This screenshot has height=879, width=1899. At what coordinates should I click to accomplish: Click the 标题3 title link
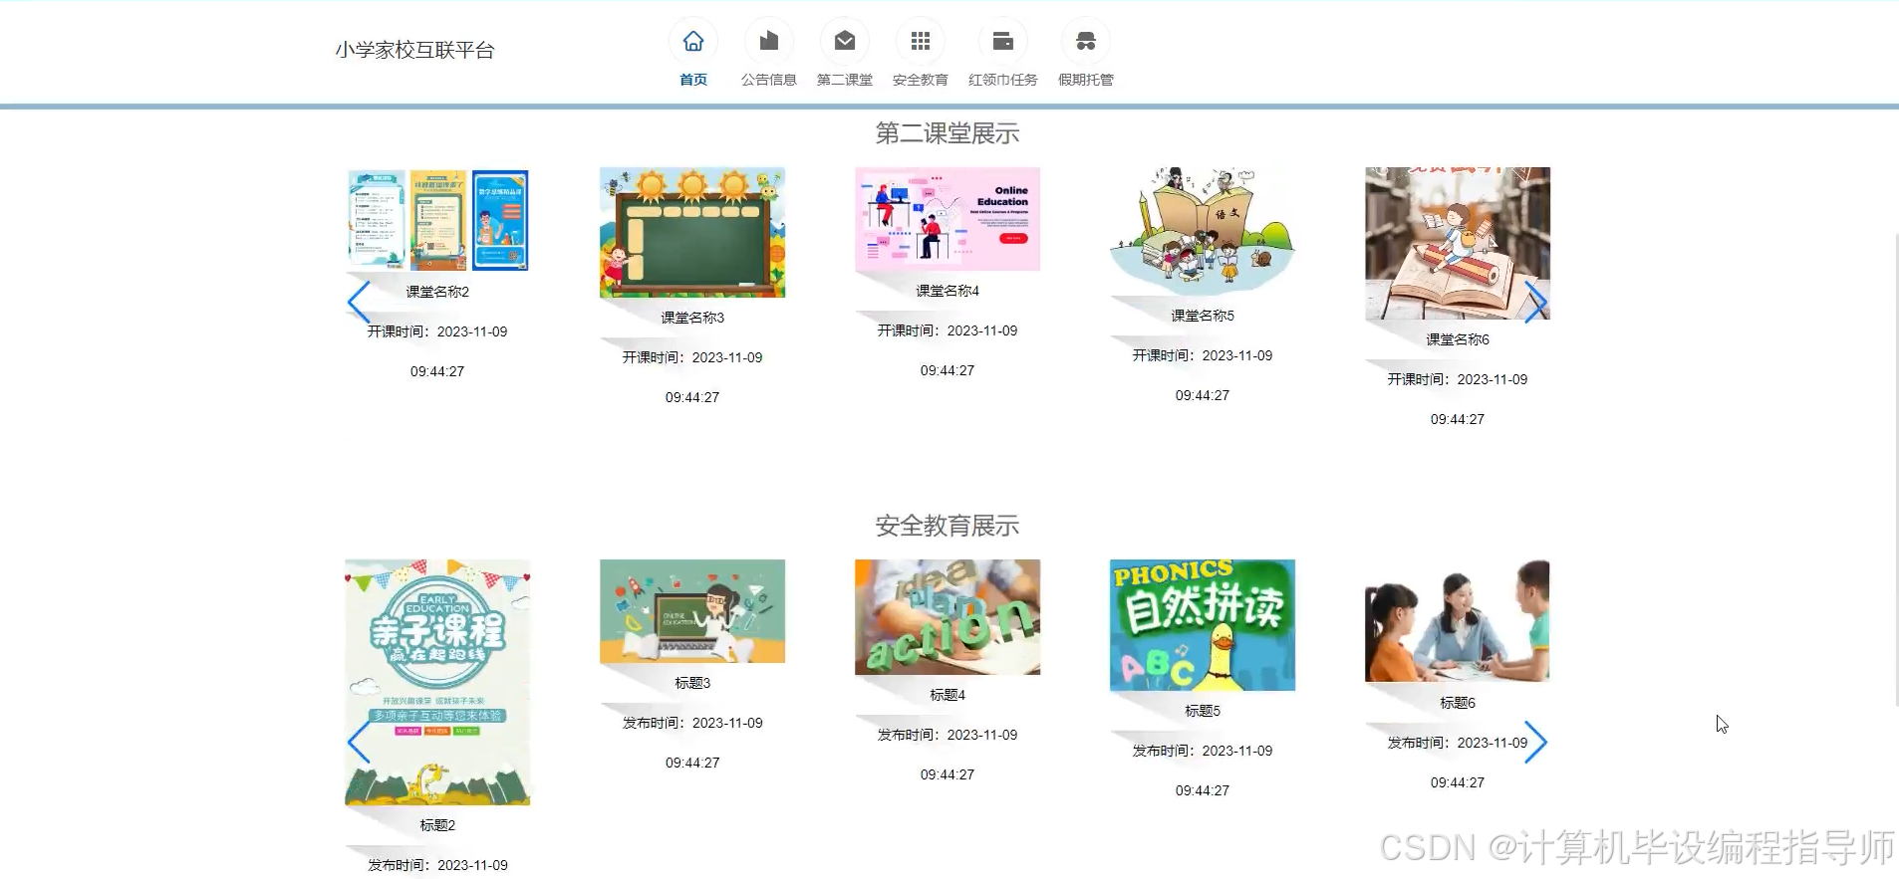click(x=692, y=683)
